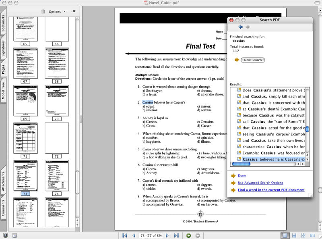Click the New Search button
322x239 pixels.
(253, 60)
